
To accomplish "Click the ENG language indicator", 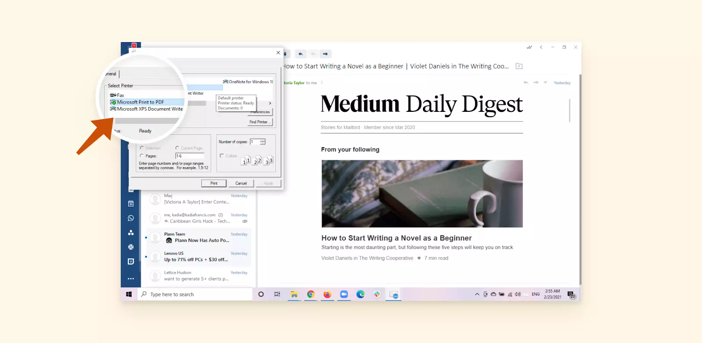I will click(536, 294).
